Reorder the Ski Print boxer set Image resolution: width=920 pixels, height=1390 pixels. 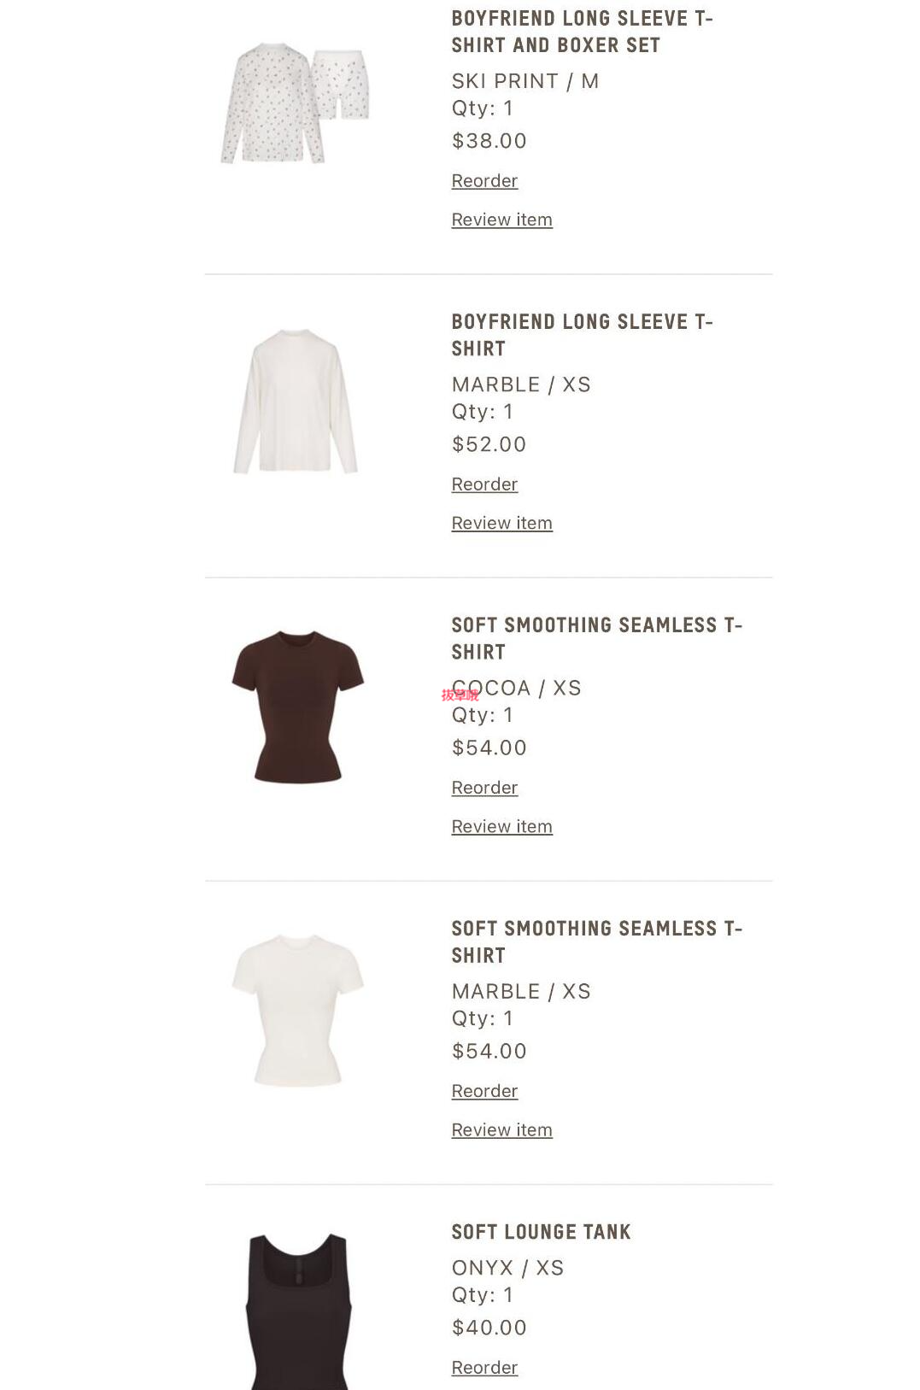484,181
